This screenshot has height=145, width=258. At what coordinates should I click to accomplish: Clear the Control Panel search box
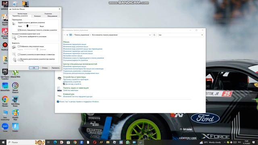pos(202,35)
